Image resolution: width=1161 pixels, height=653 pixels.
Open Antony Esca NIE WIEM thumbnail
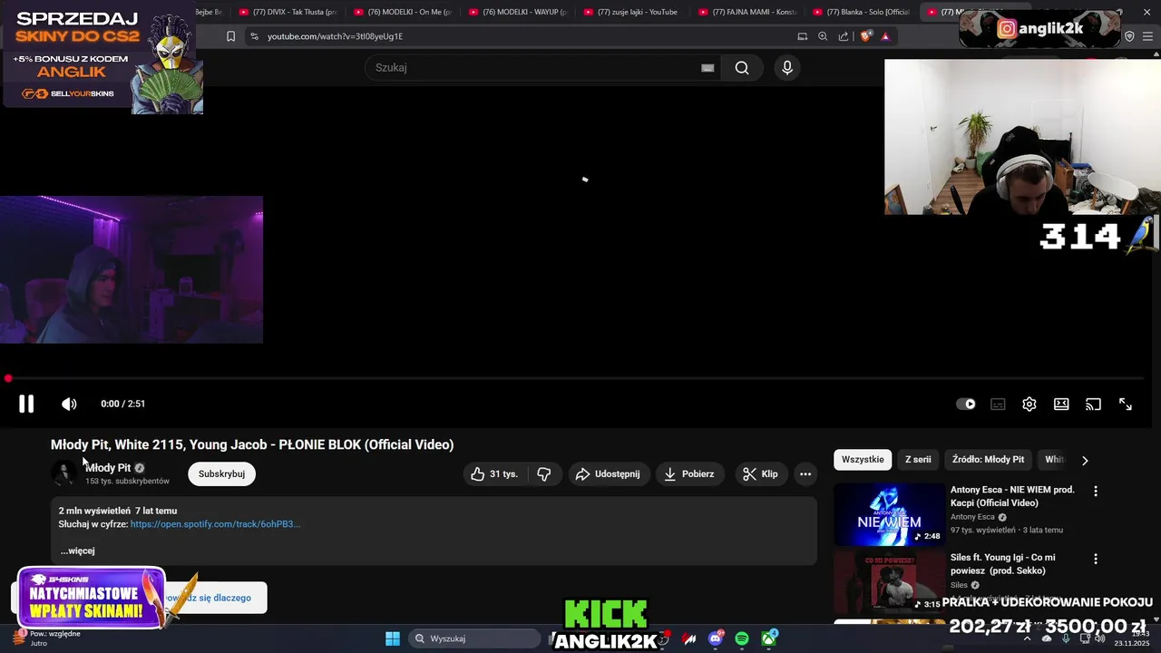click(x=889, y=514)
